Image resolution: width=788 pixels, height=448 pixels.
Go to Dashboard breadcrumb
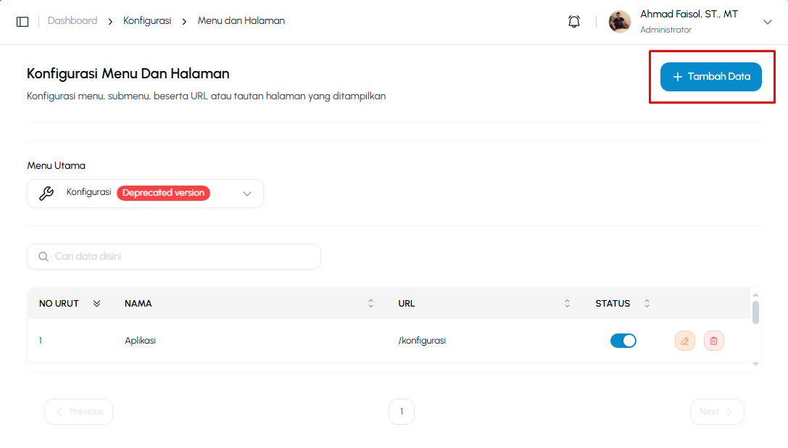pyautogui.click(x=72, y=20)
